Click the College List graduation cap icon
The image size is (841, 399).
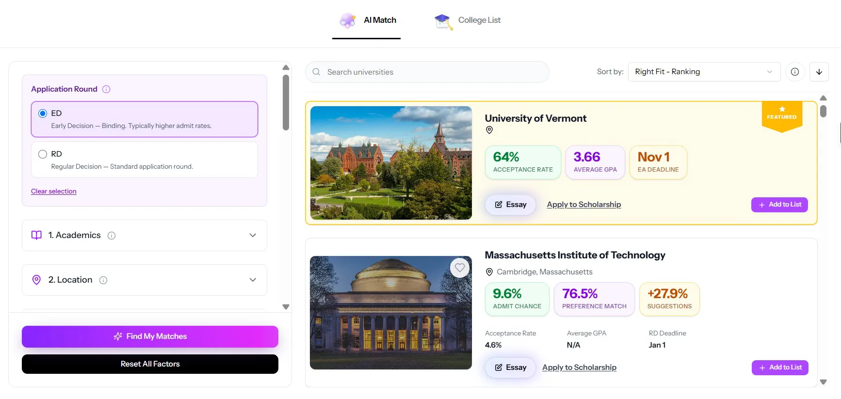443,21
